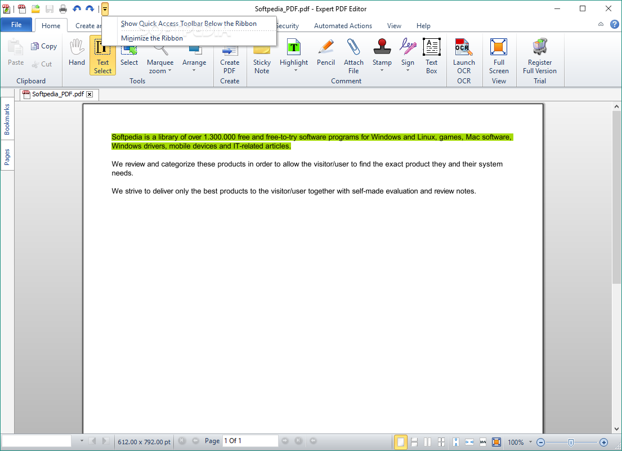The width and height of the screenshot is (622, 451).
Task: Click the vertical scrollbar up arrow
Action: (x=616, y=106)
